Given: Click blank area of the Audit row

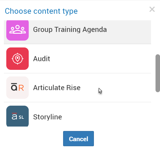Looking at the screenshot, I should tap(100, 59).
